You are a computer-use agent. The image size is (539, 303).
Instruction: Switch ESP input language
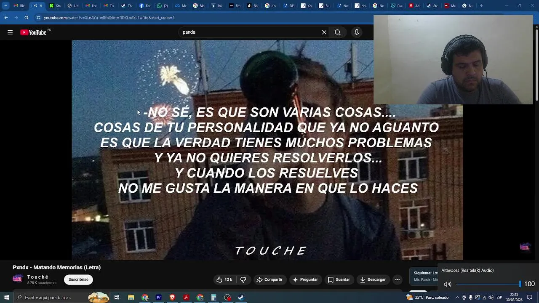499,298
